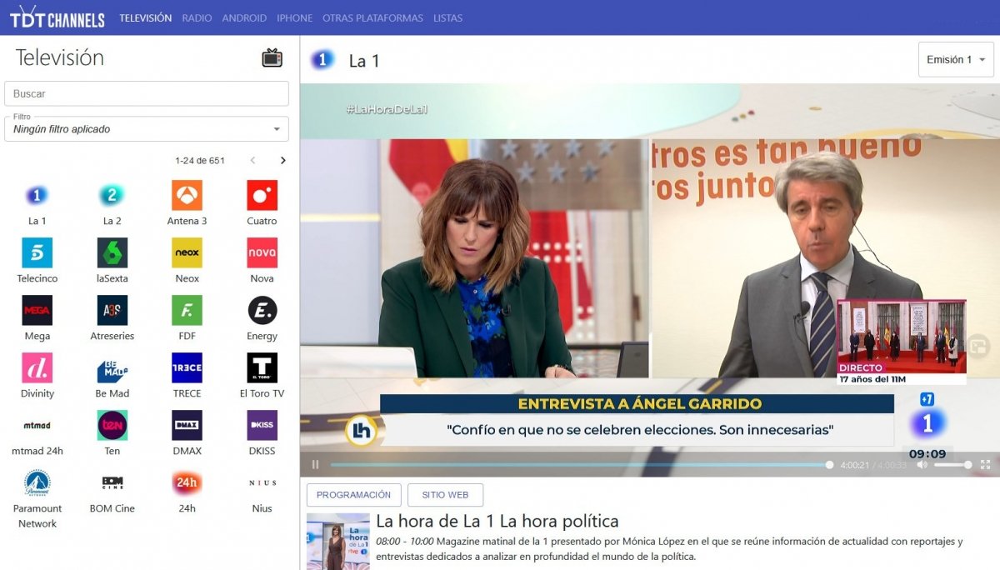Adjust the video volume slider
1000x570 pixels.
pyautogui.click(x=952, y=465)
